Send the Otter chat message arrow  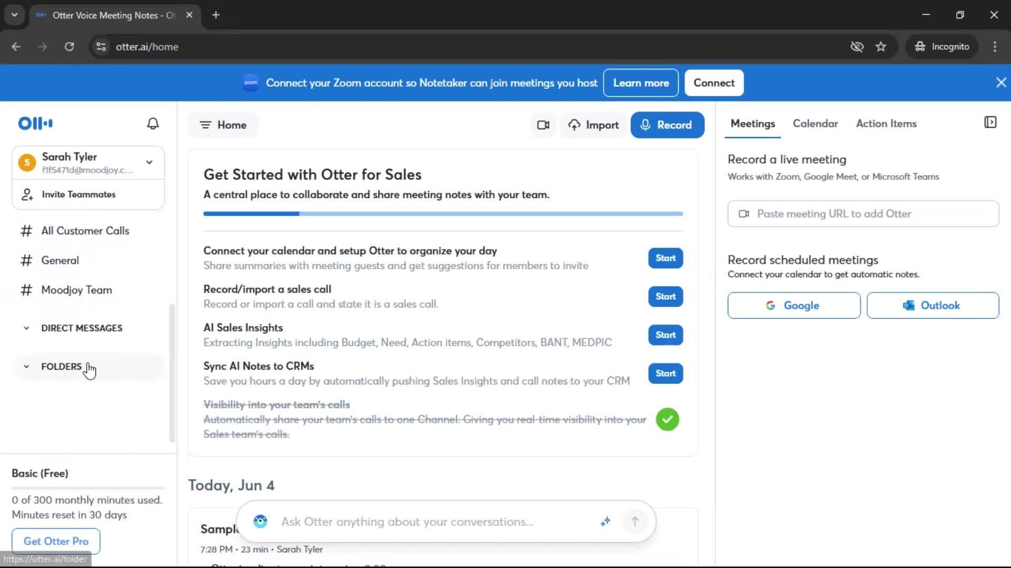[635, 522]
